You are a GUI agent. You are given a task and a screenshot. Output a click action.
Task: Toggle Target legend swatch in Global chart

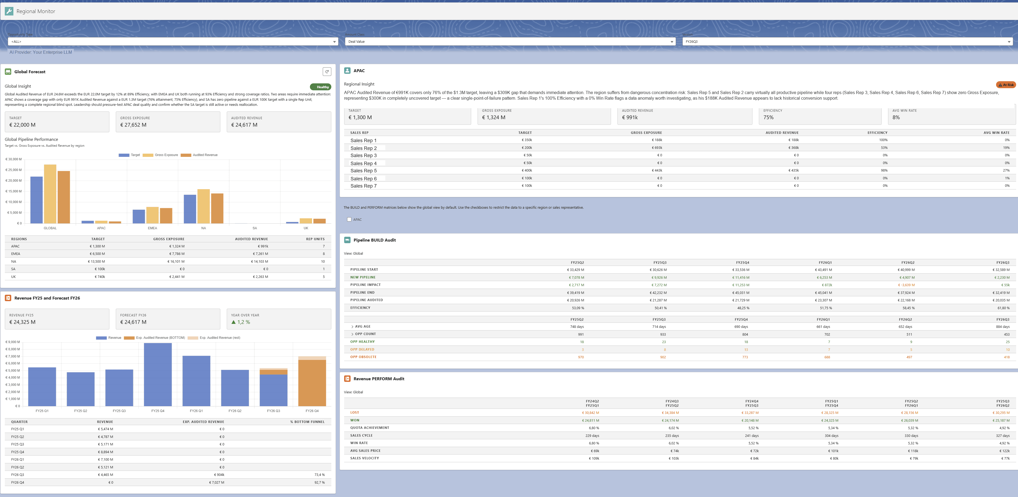point(124,155)
